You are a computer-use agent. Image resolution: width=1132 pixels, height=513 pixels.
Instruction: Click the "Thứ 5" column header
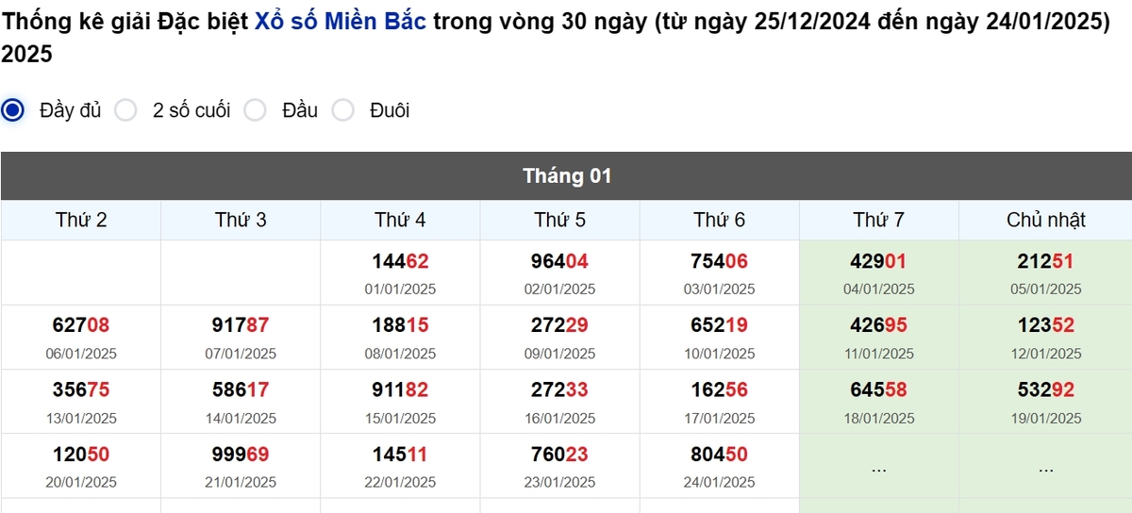pos(559,220)
